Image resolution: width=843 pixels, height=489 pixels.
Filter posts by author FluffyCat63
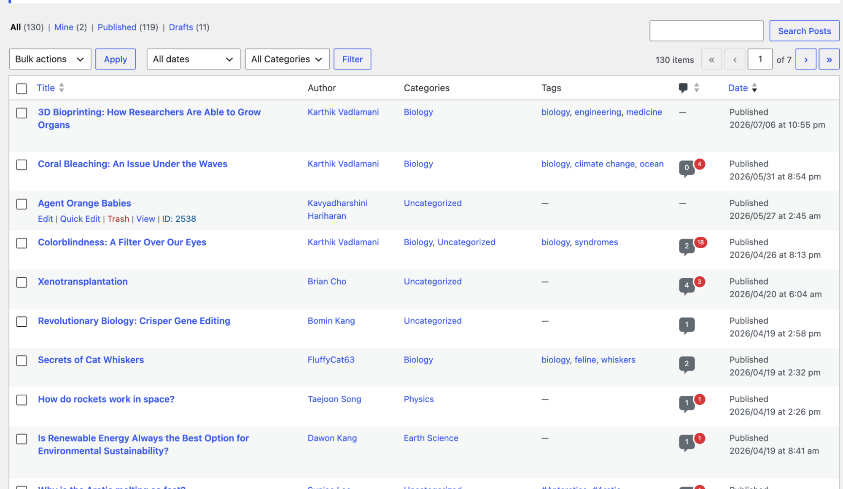[331, 360]
